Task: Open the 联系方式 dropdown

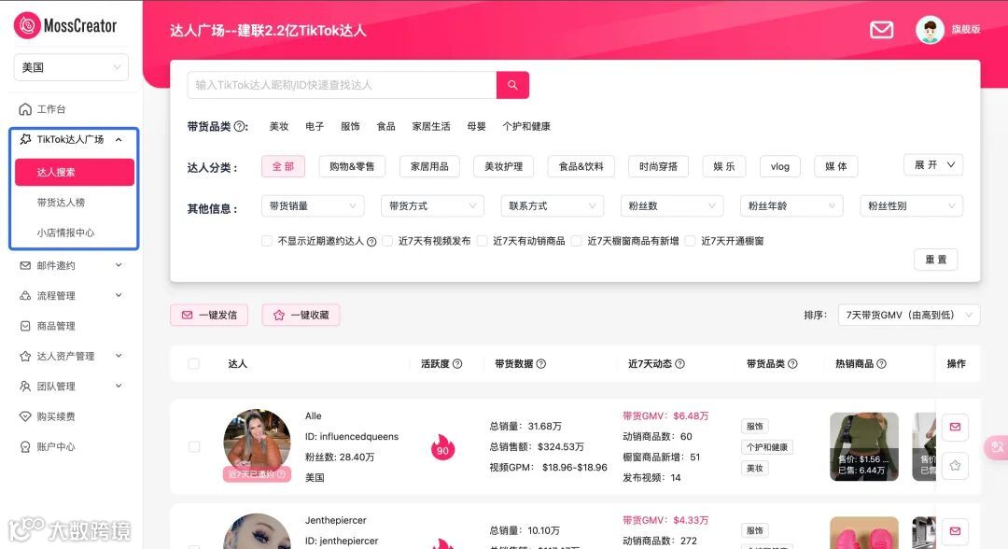Action: click(552, 205)
